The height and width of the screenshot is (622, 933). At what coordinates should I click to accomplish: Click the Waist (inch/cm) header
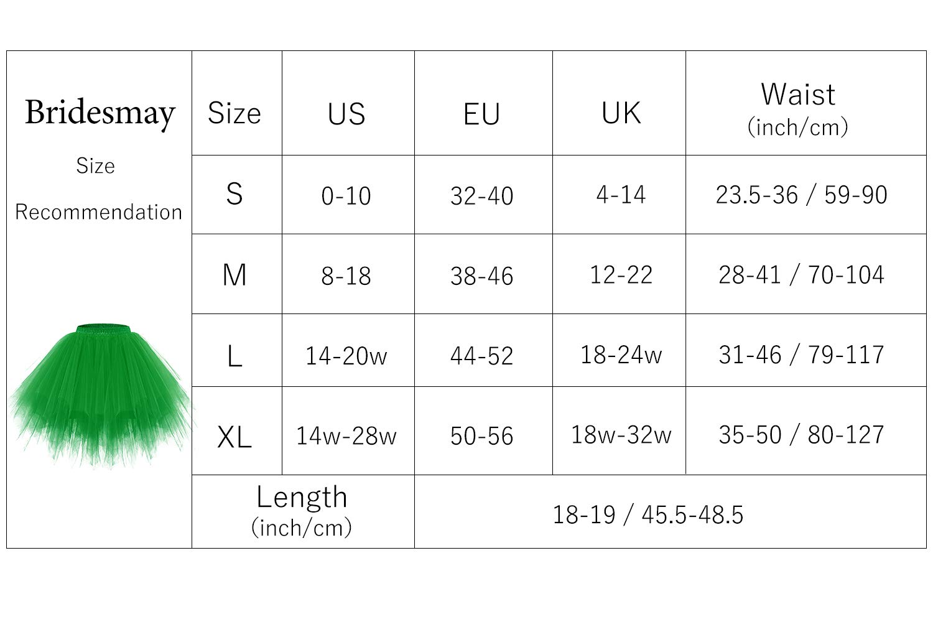[799, 108]
